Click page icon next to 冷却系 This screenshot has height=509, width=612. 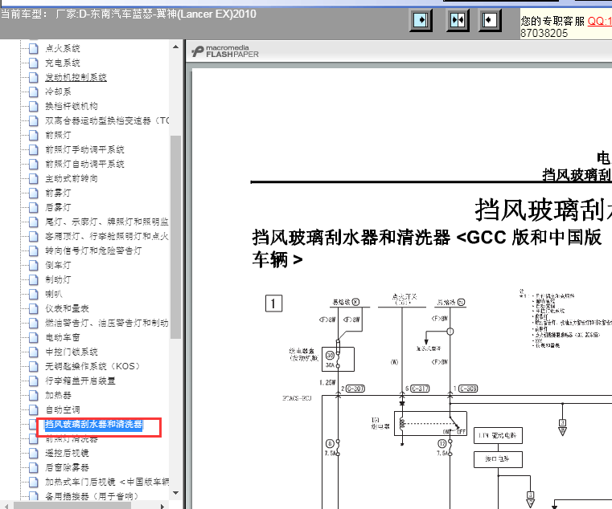[x=34, y=92]
